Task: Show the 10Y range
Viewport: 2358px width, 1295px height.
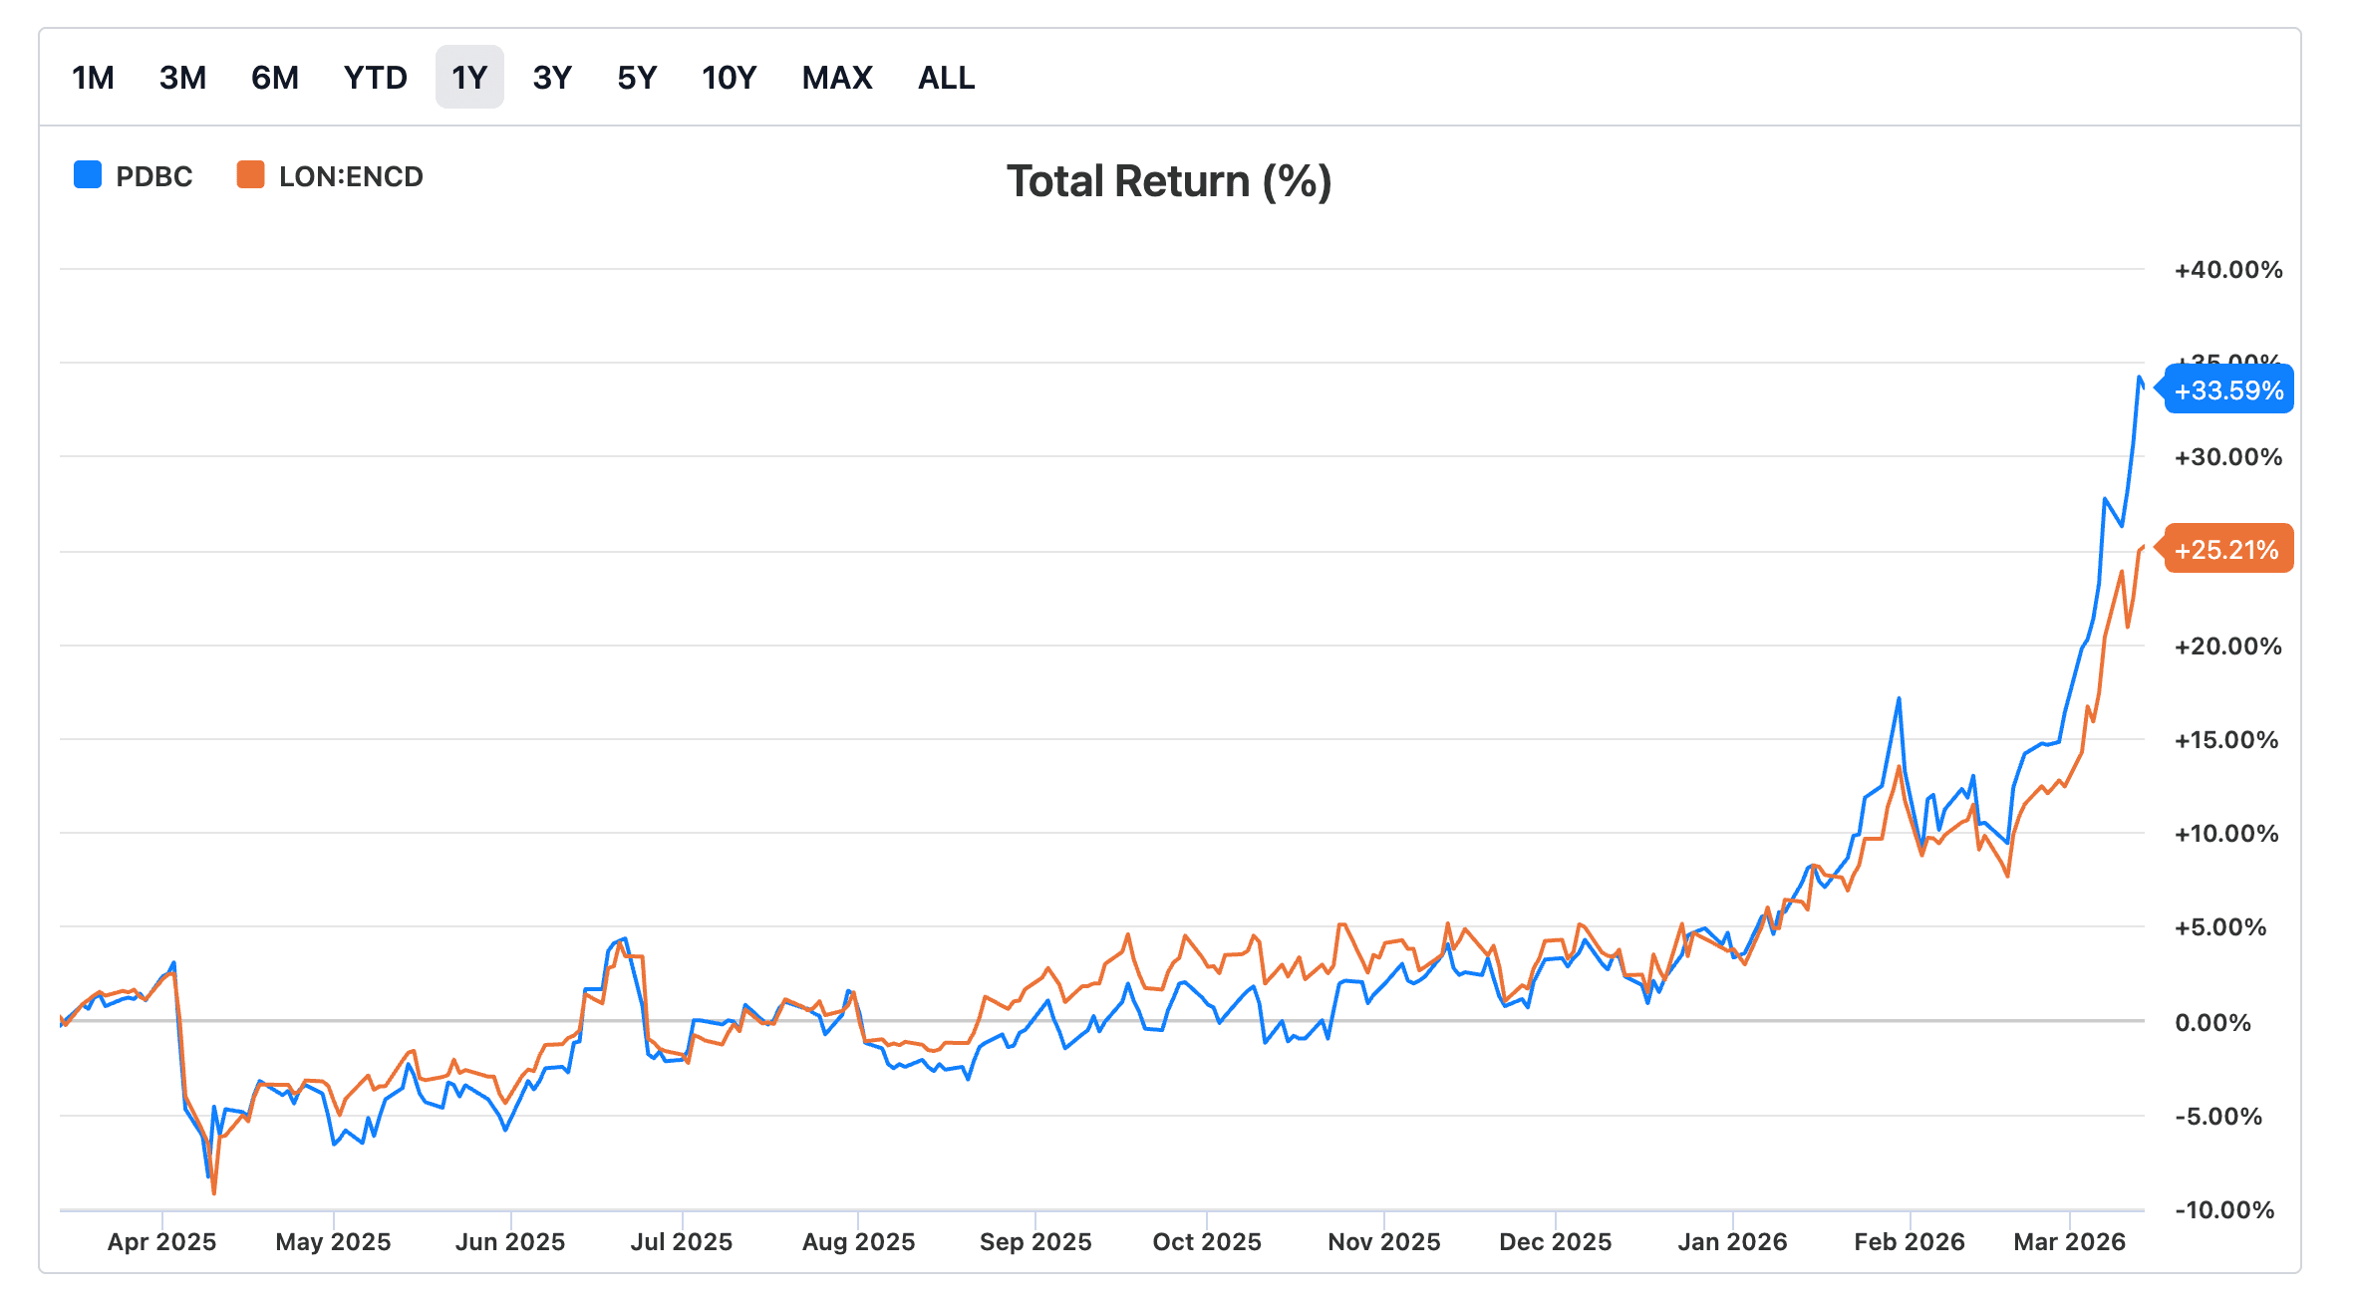Action: pyautogui.click(x=729, y=78)
